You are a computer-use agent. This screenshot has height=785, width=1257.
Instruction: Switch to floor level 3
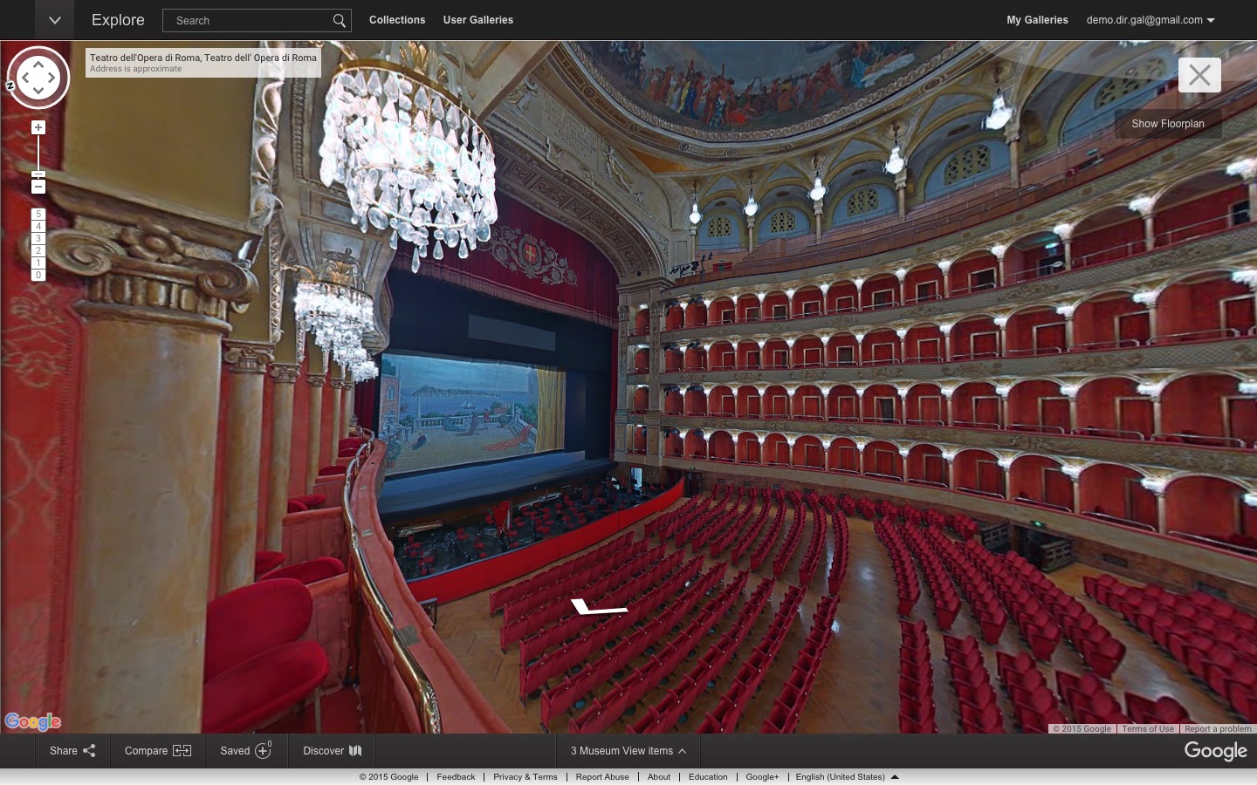(x=38, y=238)
